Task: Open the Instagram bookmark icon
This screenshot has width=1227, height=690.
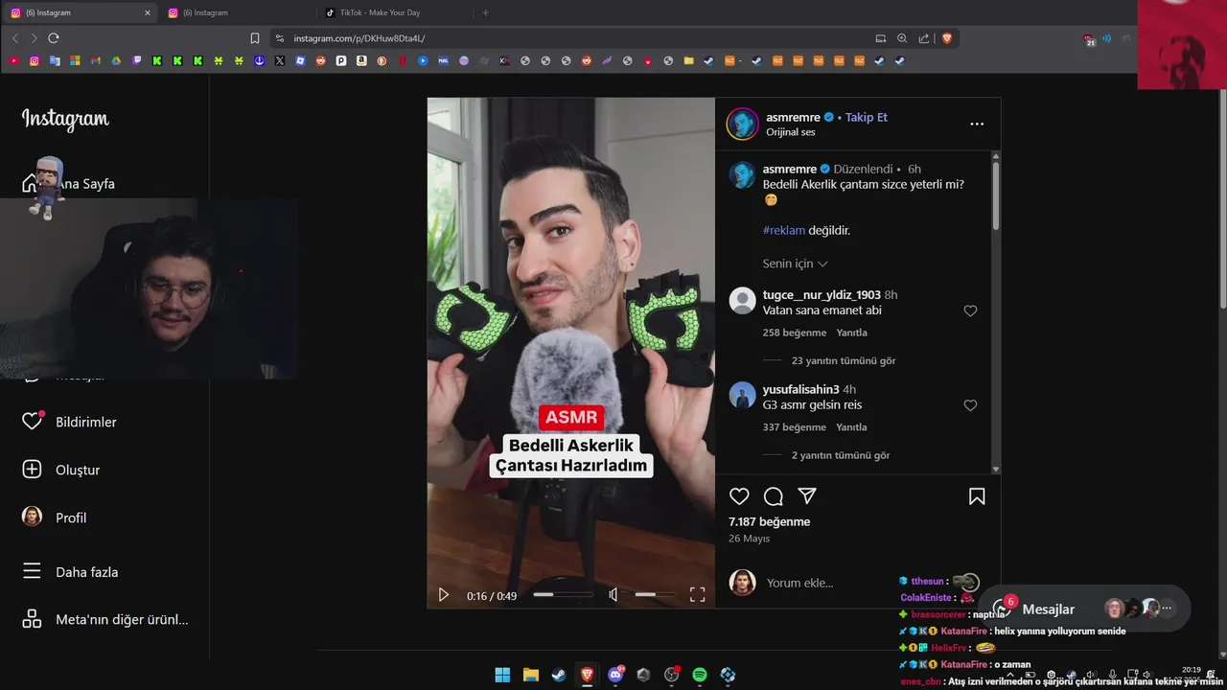Action: pos(35,60)
